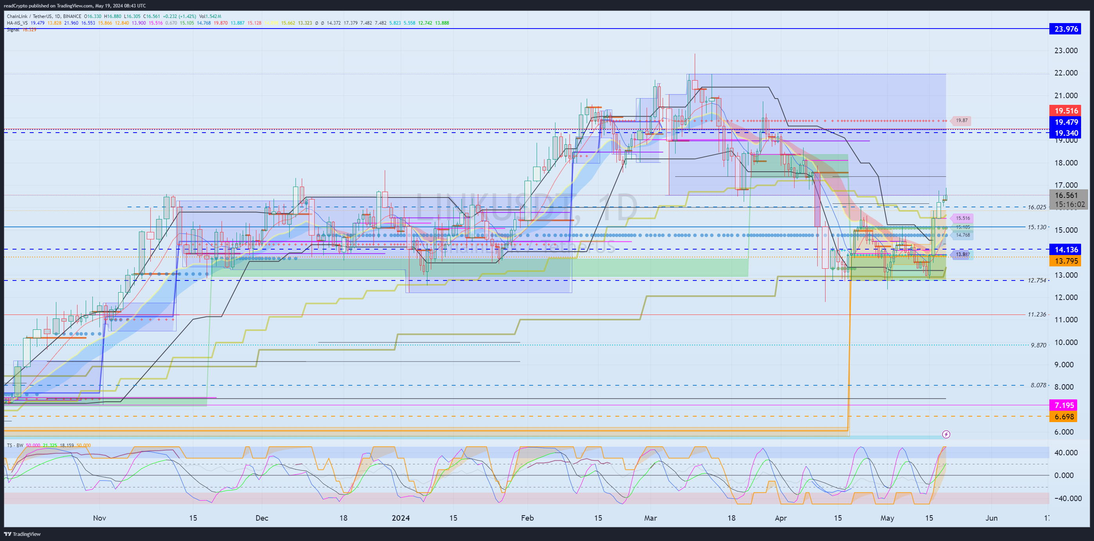The height and width of the screenshot is (541, 1094).
Task: Click the 16.025 dashed line label
Action: click(1037, 207)
